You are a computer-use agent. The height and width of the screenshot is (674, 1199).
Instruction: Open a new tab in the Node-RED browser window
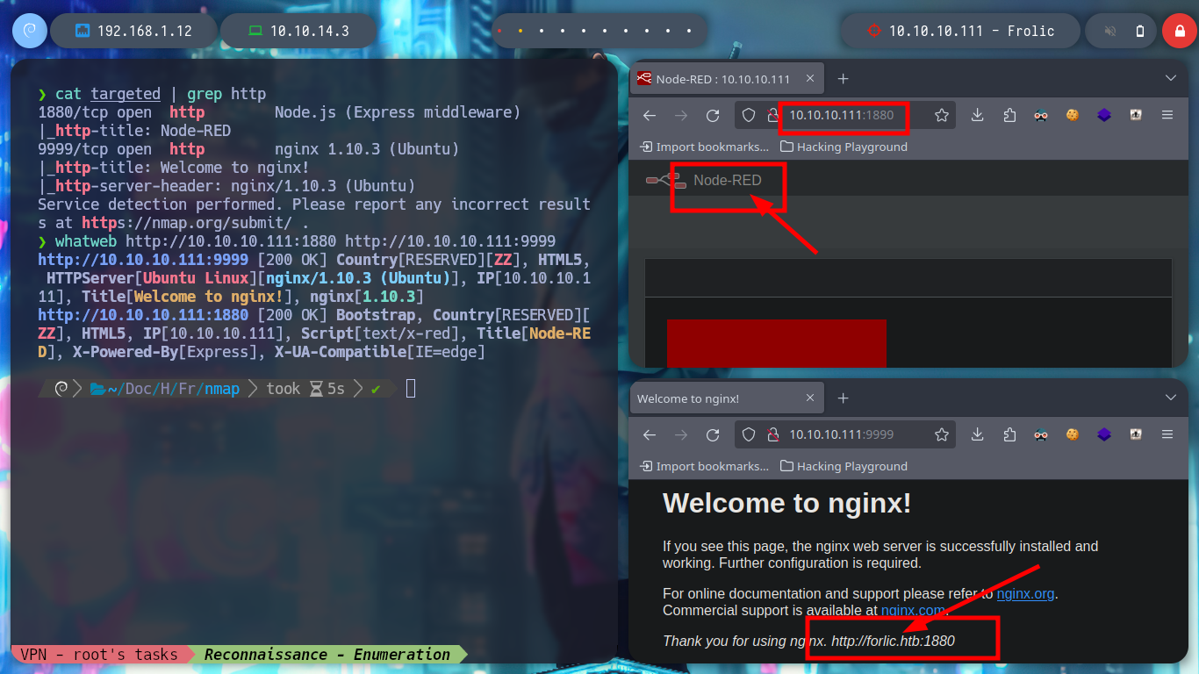point(843,79)
